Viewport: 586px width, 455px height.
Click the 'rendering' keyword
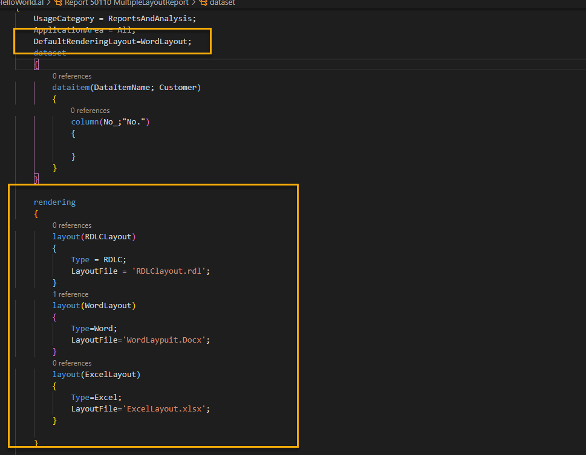click(54, 202)
